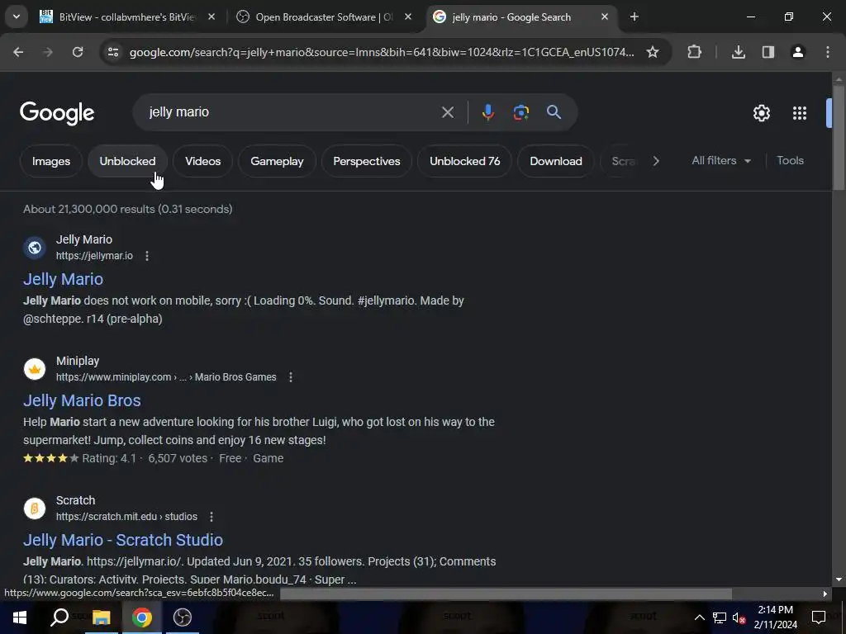This screenshot has width=846, height=634.
Task: Open more options for Scratch result
Action: [211, 517]
